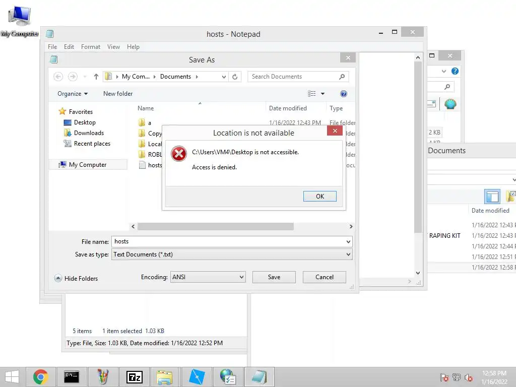Click the Notepad taskbar icon
Viewport: 516px width, 387px height.
tap(259, 377)
